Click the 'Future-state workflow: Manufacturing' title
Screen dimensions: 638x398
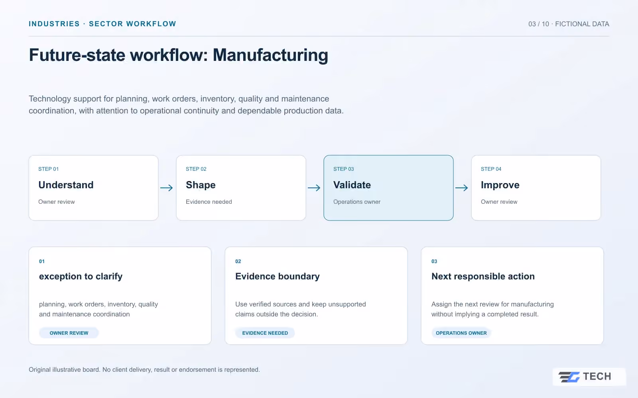(179, 55)
